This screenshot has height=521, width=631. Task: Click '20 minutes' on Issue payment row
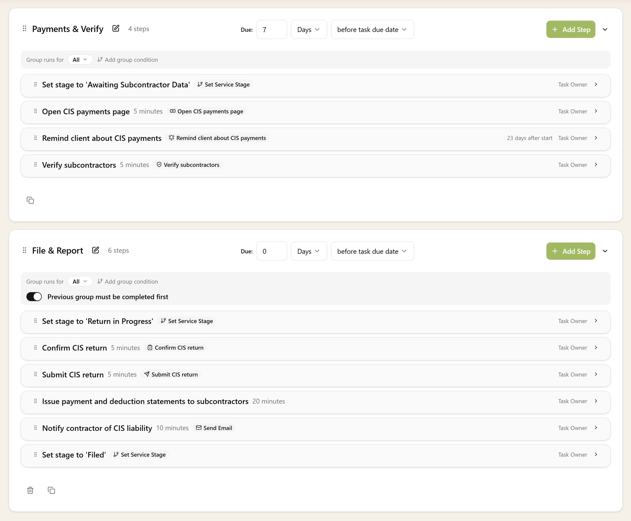(x=269, y=401)
